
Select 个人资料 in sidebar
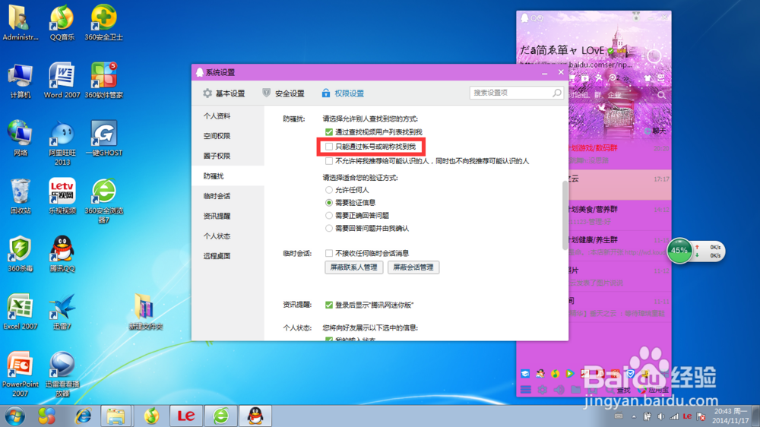(x=228, y=115)
